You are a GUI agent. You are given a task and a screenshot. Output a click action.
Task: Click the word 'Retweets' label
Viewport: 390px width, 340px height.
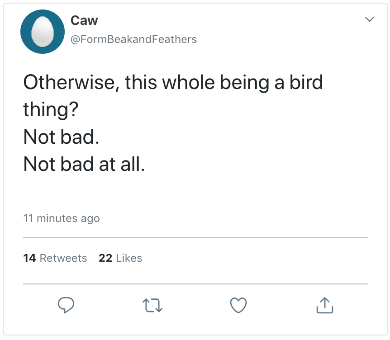[x=63, y=258]
